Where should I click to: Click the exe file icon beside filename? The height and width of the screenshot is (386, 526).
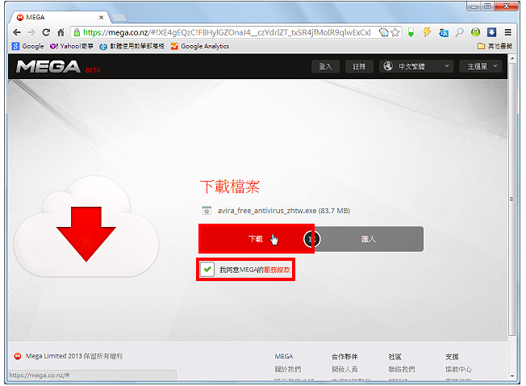coord(207,211)
